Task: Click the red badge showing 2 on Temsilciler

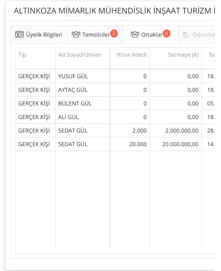Action: coord(114,33)
